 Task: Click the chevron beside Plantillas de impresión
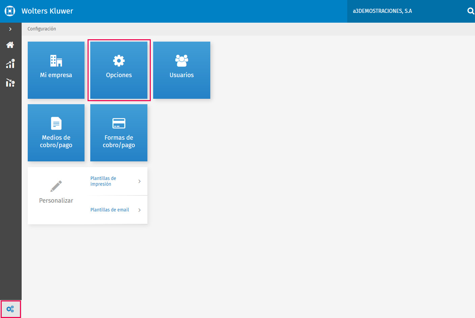[139, 181]
